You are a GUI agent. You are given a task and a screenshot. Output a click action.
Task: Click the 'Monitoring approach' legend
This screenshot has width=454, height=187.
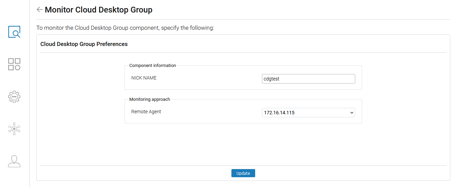point(150,99)
